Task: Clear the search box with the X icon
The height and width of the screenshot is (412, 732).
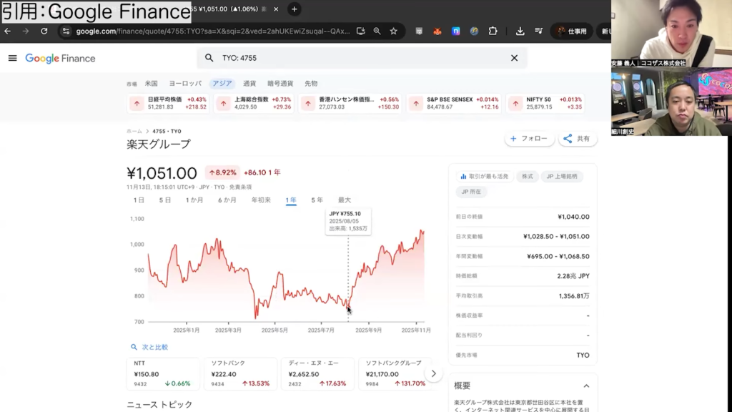Action: coord(514,58)
